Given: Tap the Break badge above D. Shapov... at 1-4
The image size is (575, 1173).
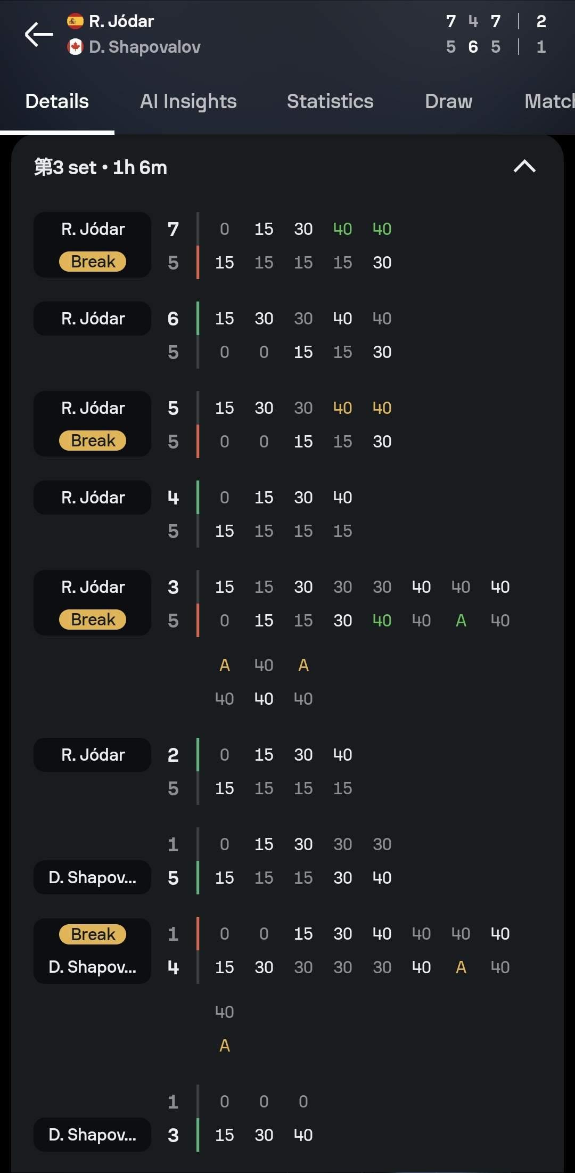Looking at the screenshot, I should point(93,934).
